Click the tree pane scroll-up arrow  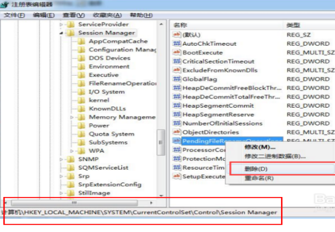click(161, 25)
